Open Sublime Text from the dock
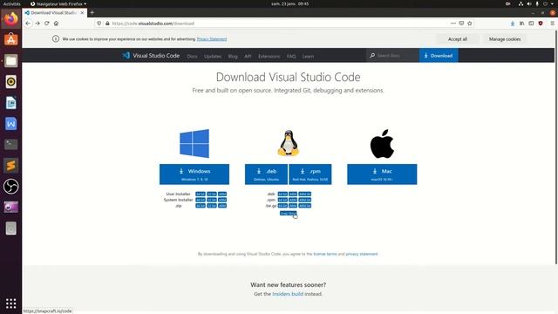 [x=11, y=165]
